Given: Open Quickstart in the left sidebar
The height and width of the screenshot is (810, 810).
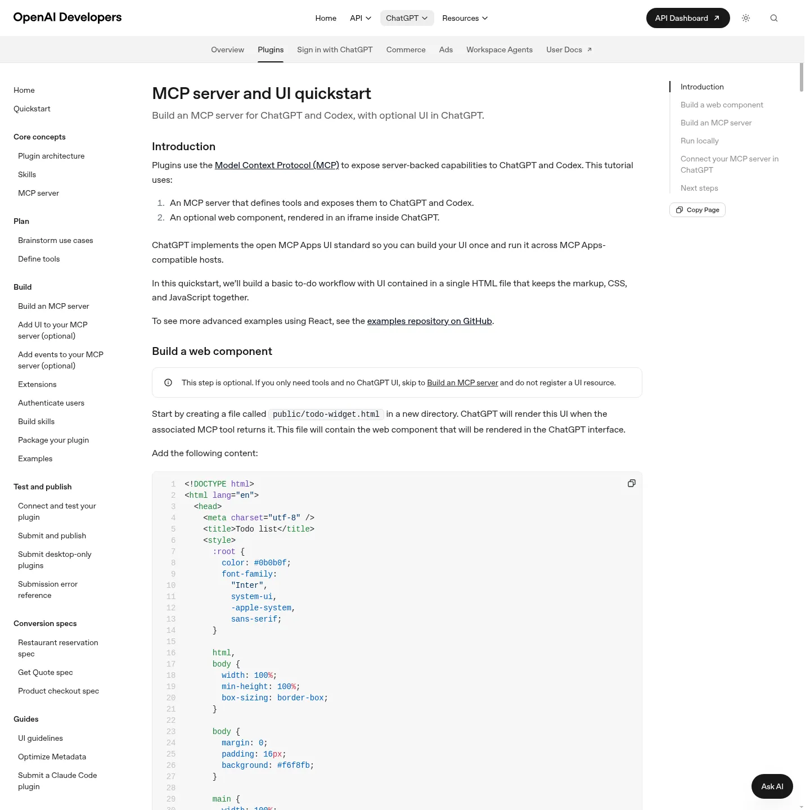Looking at the screenshot, I should point(32,109).
